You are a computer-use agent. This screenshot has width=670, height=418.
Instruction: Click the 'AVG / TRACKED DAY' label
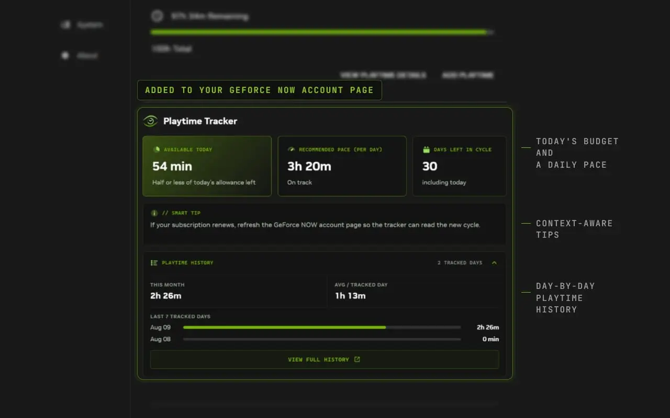(361, 285)
